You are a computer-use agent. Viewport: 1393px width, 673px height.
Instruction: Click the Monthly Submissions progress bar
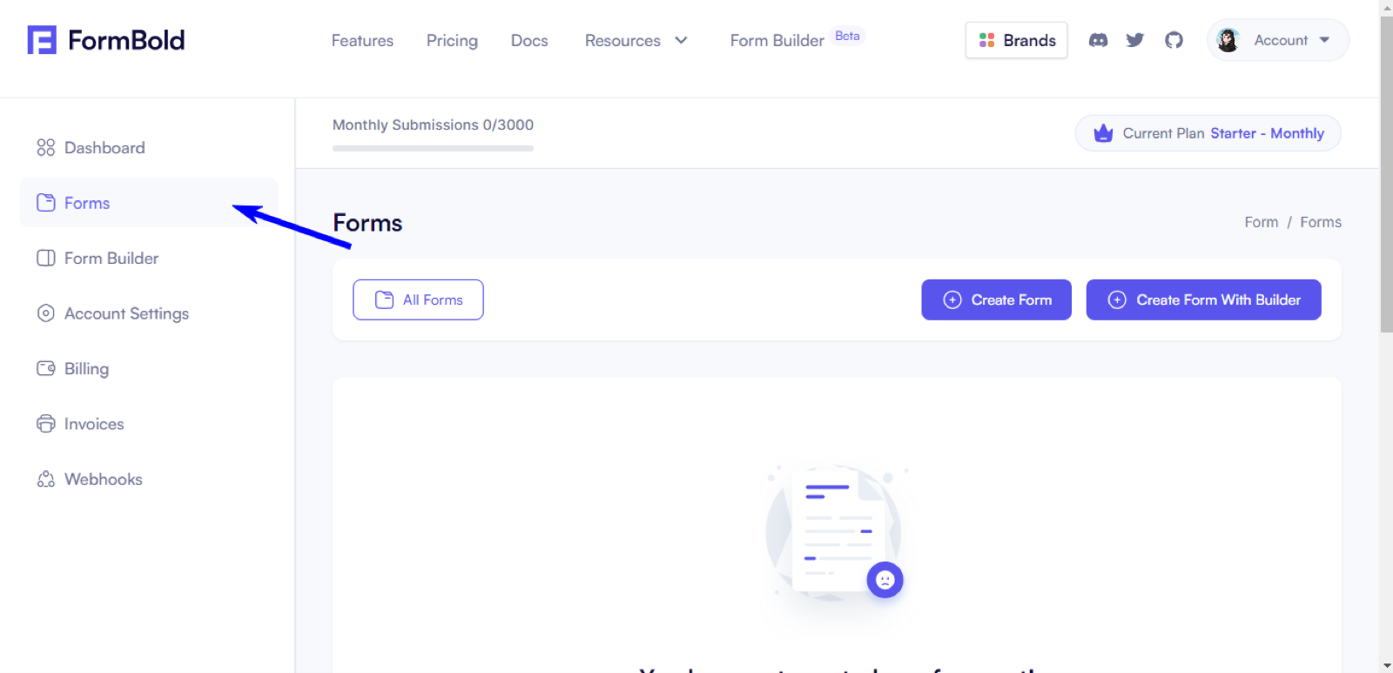(x=433, y=149)
